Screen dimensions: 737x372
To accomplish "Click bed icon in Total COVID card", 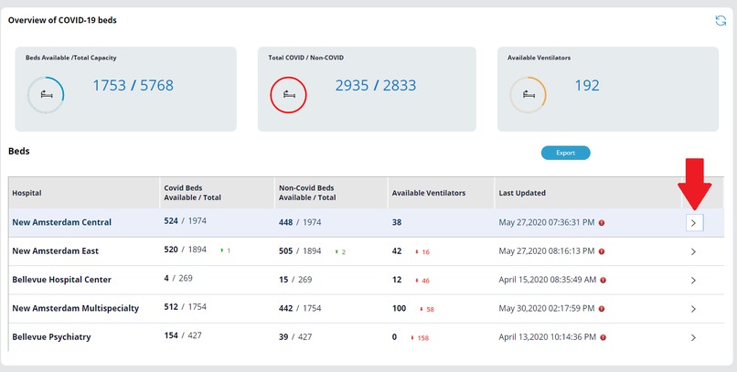I will [289, 95].
